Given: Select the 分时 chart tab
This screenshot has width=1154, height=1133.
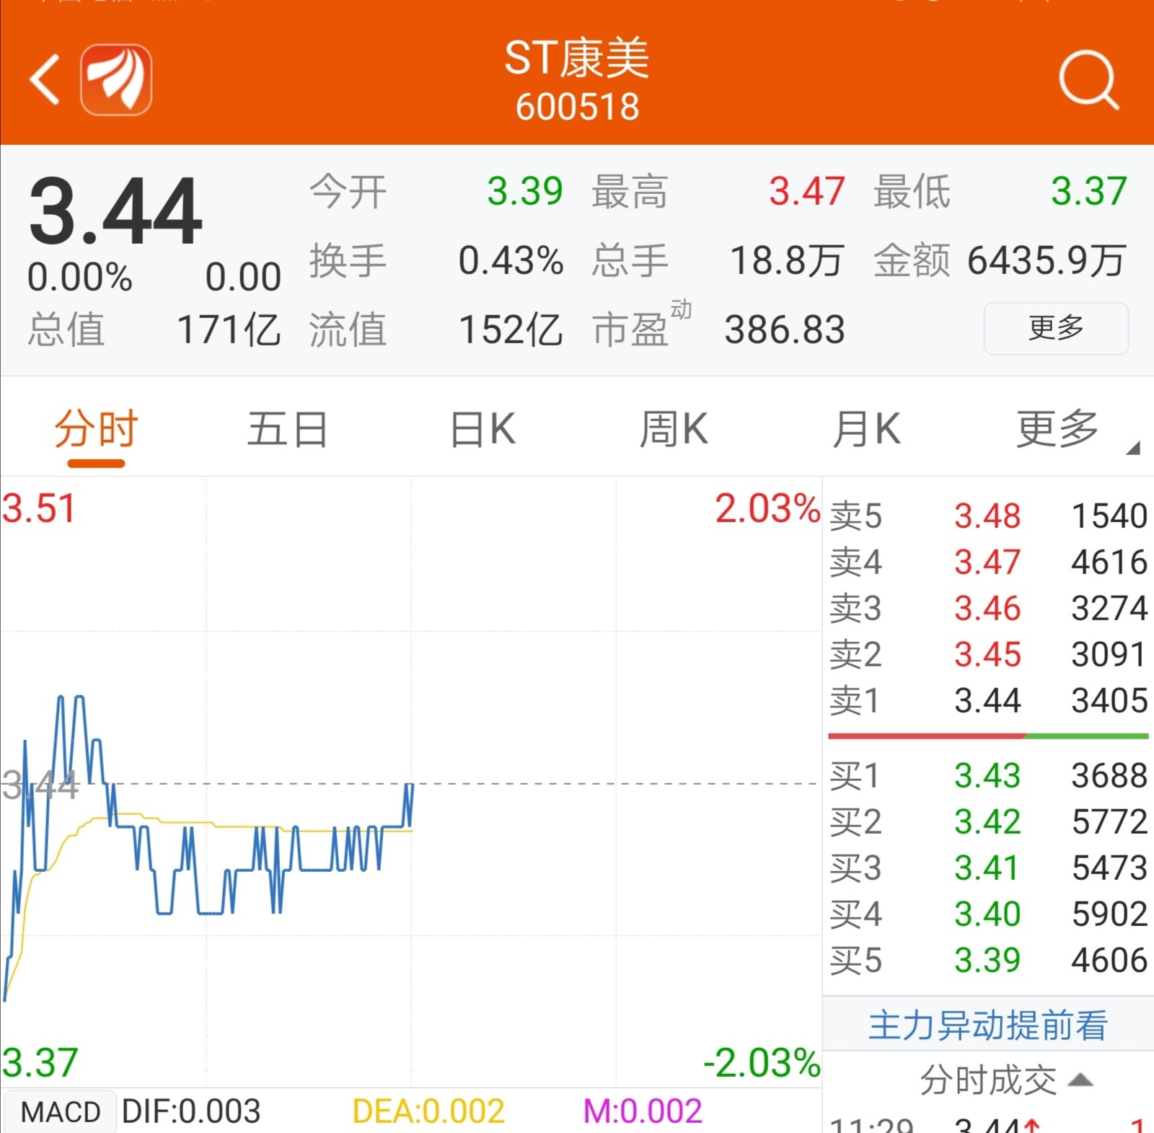Looking at the screenshot, I should pyautogui.click(x=96, y=430).
